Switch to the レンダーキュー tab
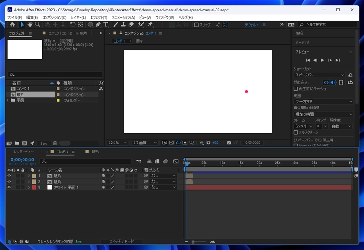The height and width of the screenshot is (250, 364). [x=24, y=152]
